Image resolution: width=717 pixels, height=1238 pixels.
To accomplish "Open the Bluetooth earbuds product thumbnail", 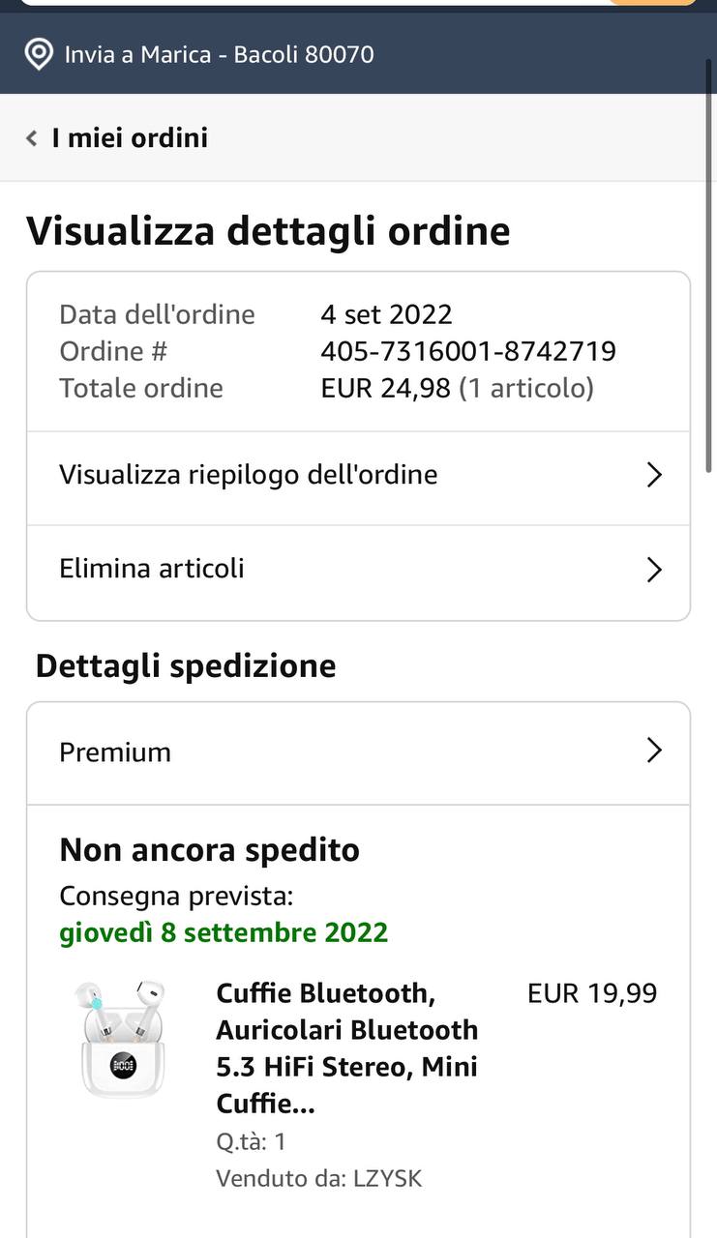I will (x=123, y=1039).
